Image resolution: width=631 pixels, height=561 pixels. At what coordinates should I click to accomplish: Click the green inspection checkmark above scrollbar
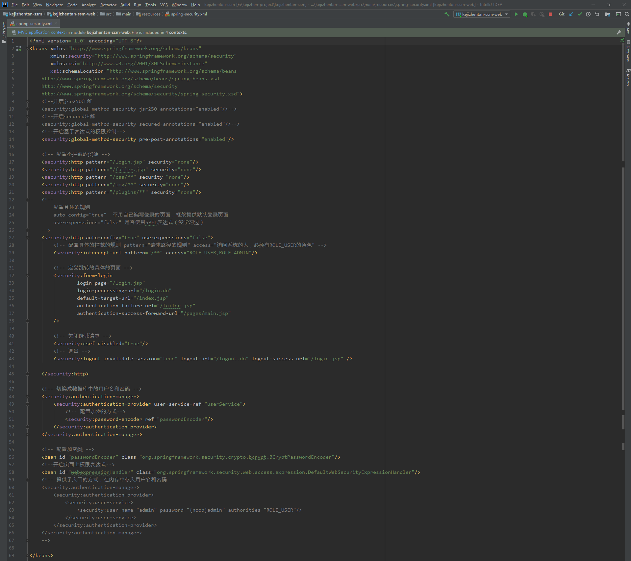tap(622, 40)
